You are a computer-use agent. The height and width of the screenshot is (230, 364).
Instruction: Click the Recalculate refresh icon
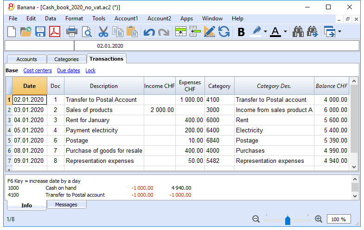click(224, 32)
